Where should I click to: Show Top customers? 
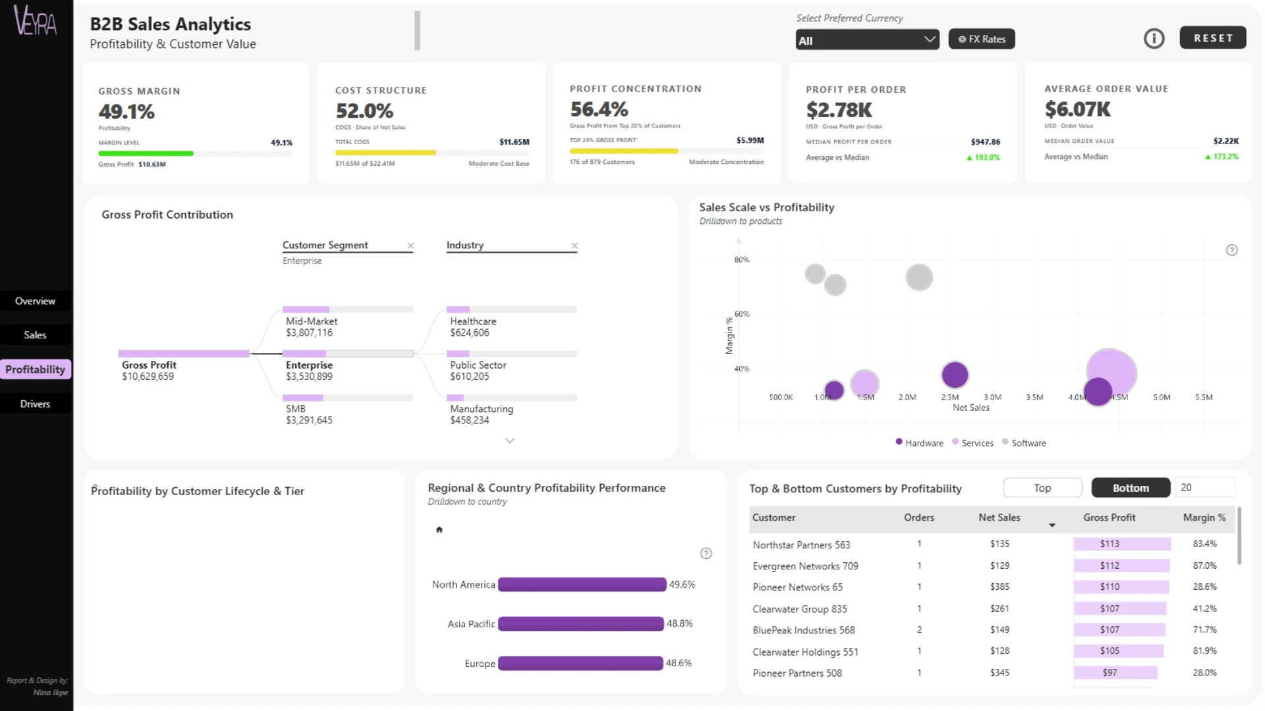(x=1042, y=488)
